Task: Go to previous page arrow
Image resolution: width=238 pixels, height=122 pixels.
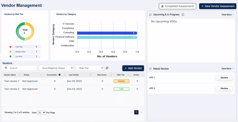Action: click(x=131, y=112)
